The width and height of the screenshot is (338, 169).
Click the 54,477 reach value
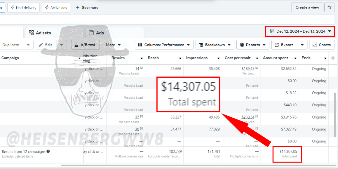(x=175, y=129)
